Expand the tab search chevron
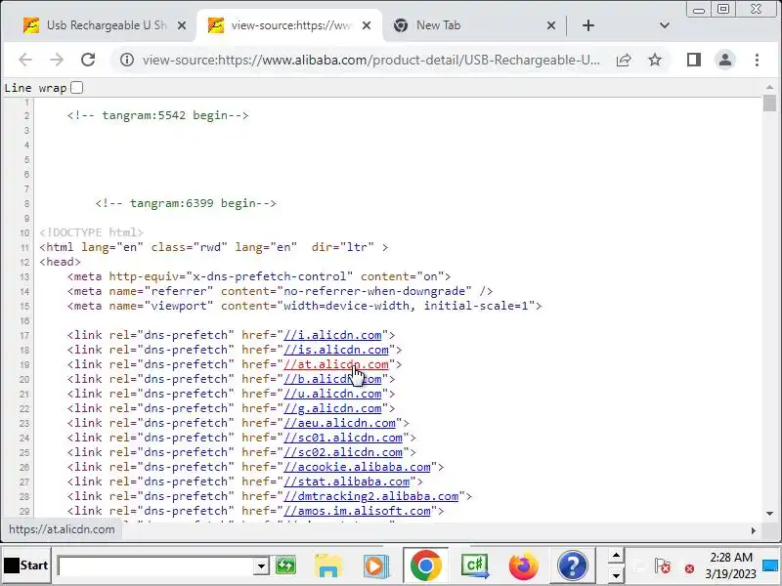The width and height of the screenshot is (782, 586). [x=665, y=25]
